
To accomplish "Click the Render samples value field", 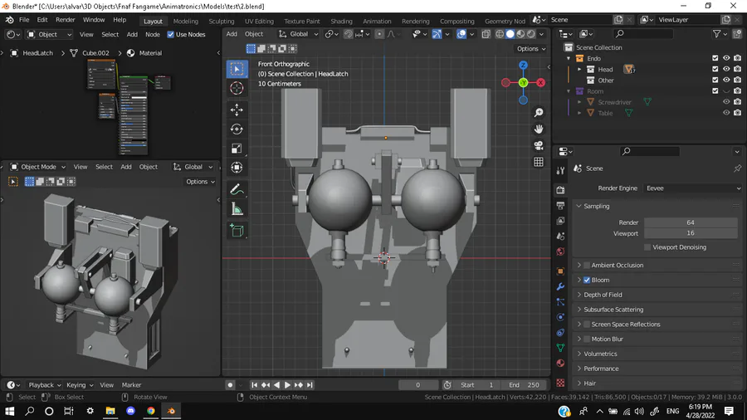I will pos(690,222).
